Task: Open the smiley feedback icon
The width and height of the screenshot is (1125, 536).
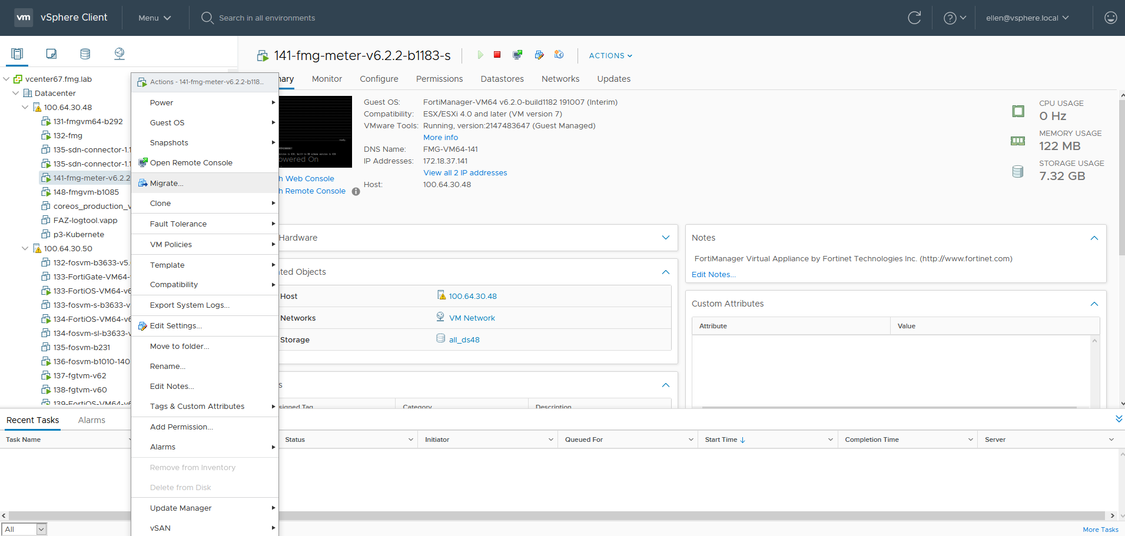Action: point(1110,18)
